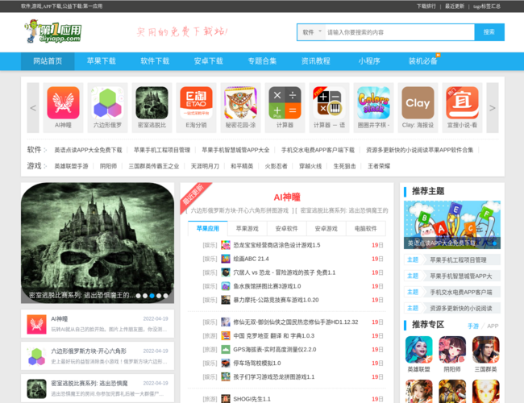The height and width of the screenshot is (403, 524).
Task: Click the 阴阳师 game icon in 推荐专区
Action: point(451,349)
